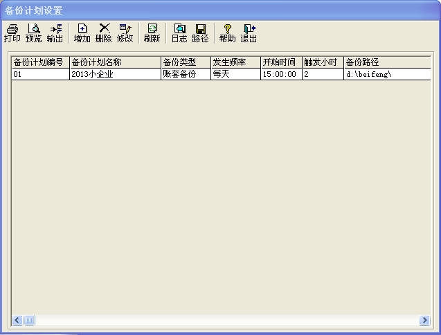Select the 触发小时 column header
Viewport: 441px width, 335px height.
[323, 62]
